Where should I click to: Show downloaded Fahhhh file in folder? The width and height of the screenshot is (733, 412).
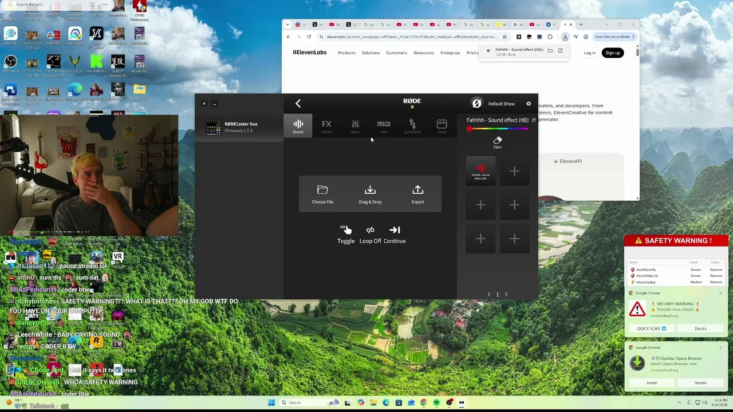tap(550, 50)
